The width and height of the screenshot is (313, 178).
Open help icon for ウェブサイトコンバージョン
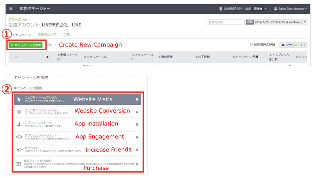[x=137, y=112]
